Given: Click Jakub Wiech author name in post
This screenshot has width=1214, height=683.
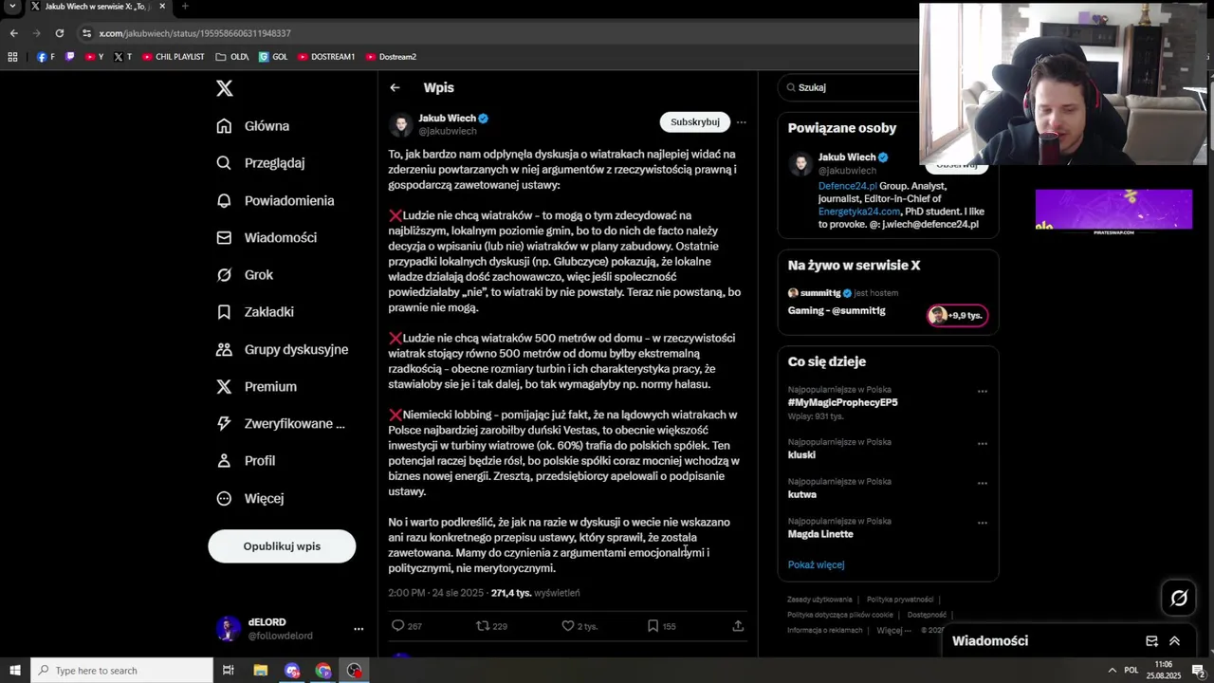Looking at the screenshot, I should [x=447, y=119].
